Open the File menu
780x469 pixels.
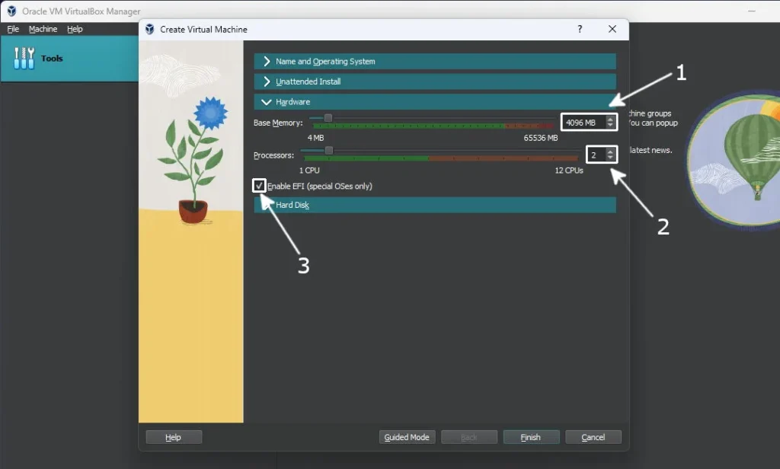[13, 29]
